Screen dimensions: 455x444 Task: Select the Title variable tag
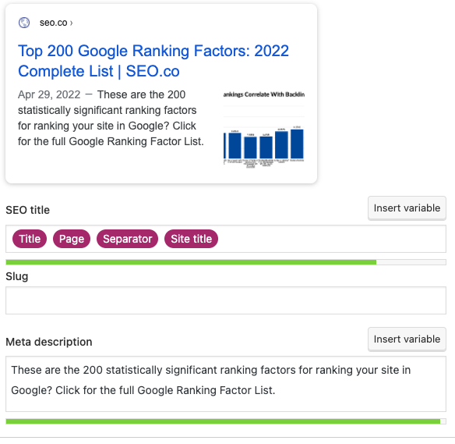click(x=30, y=239)
